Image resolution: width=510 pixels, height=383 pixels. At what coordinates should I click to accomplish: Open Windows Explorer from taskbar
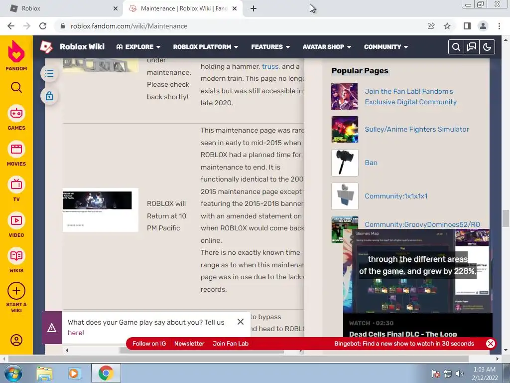click(44, 374)
